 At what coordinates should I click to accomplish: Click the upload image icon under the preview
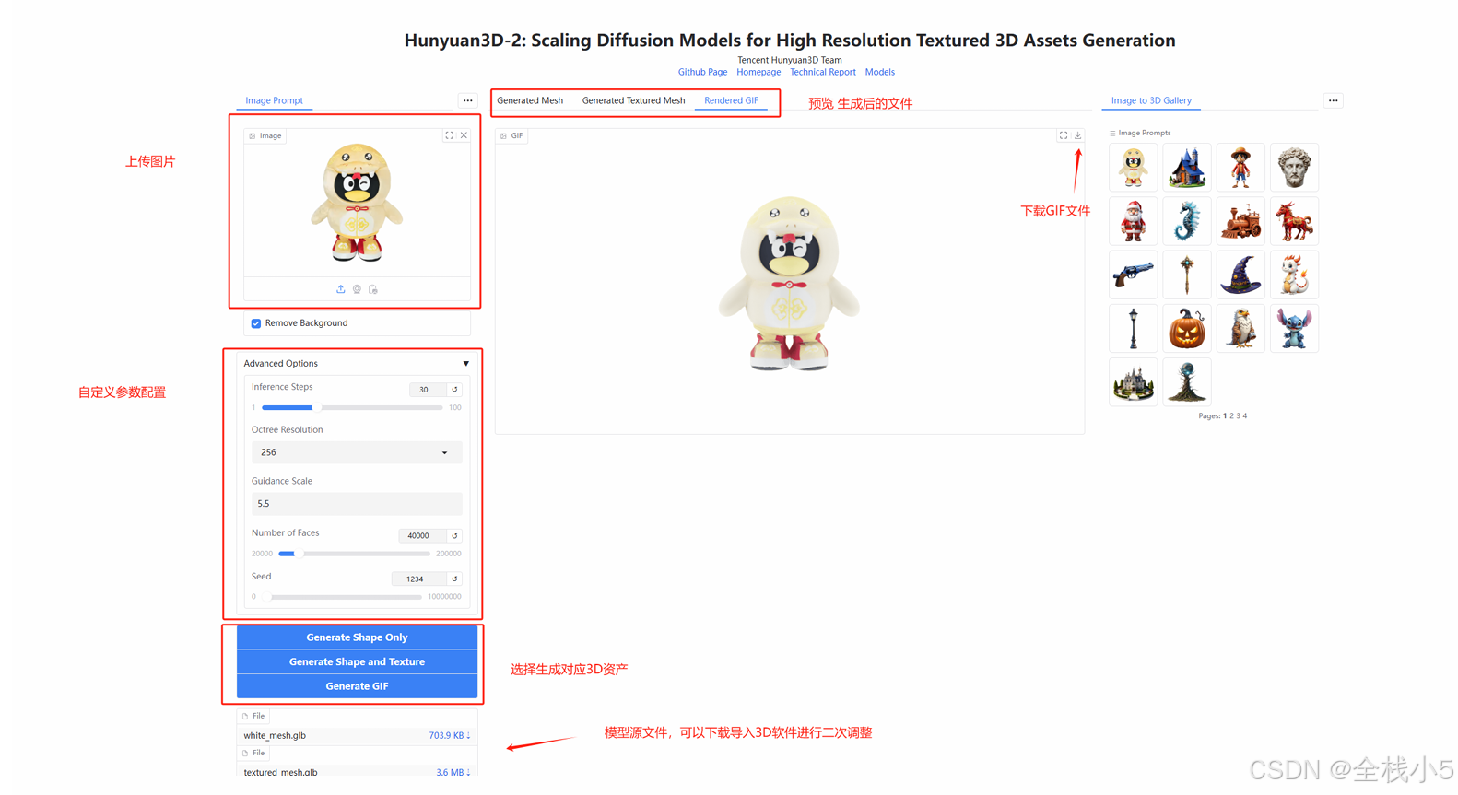341,289
